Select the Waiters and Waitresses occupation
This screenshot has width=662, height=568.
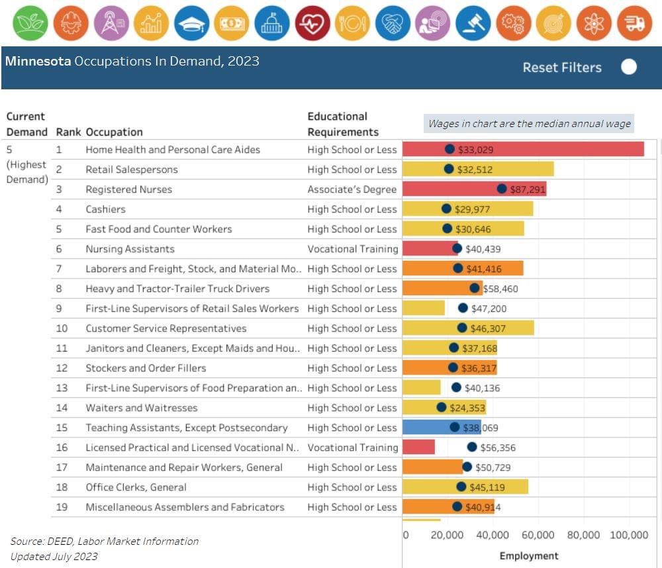click(142, 408)
